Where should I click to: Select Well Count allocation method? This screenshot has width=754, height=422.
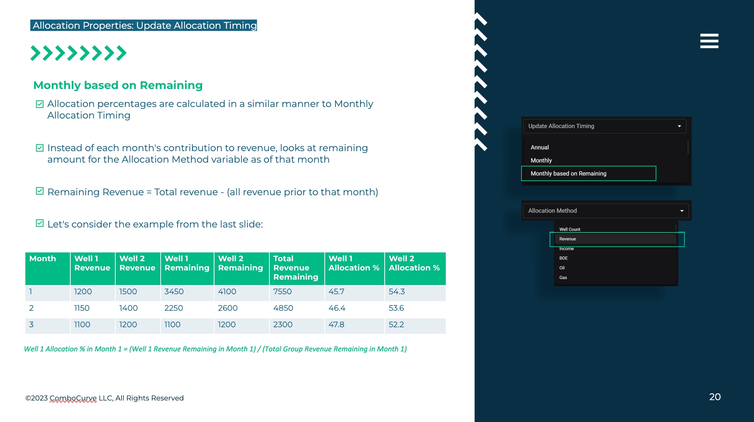[x=570, y=229]
